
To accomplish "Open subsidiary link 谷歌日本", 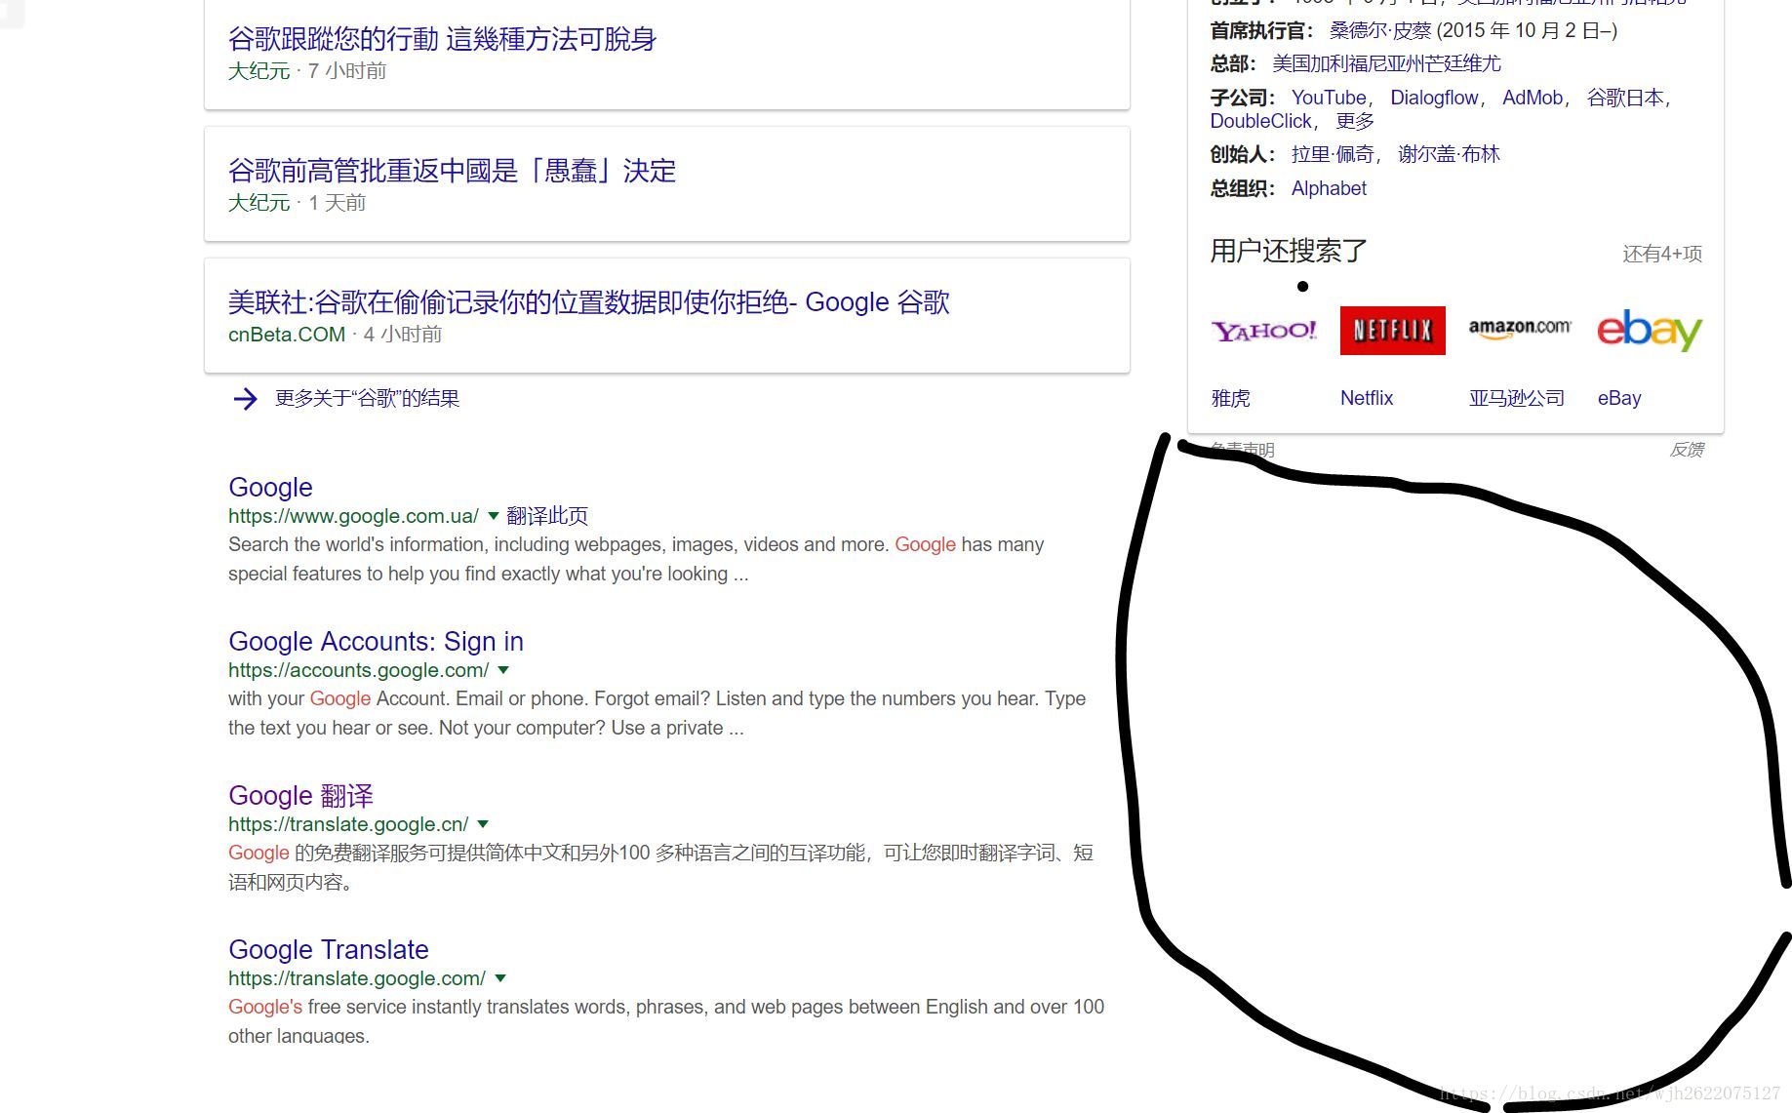I will click(x=1625, y=98).
